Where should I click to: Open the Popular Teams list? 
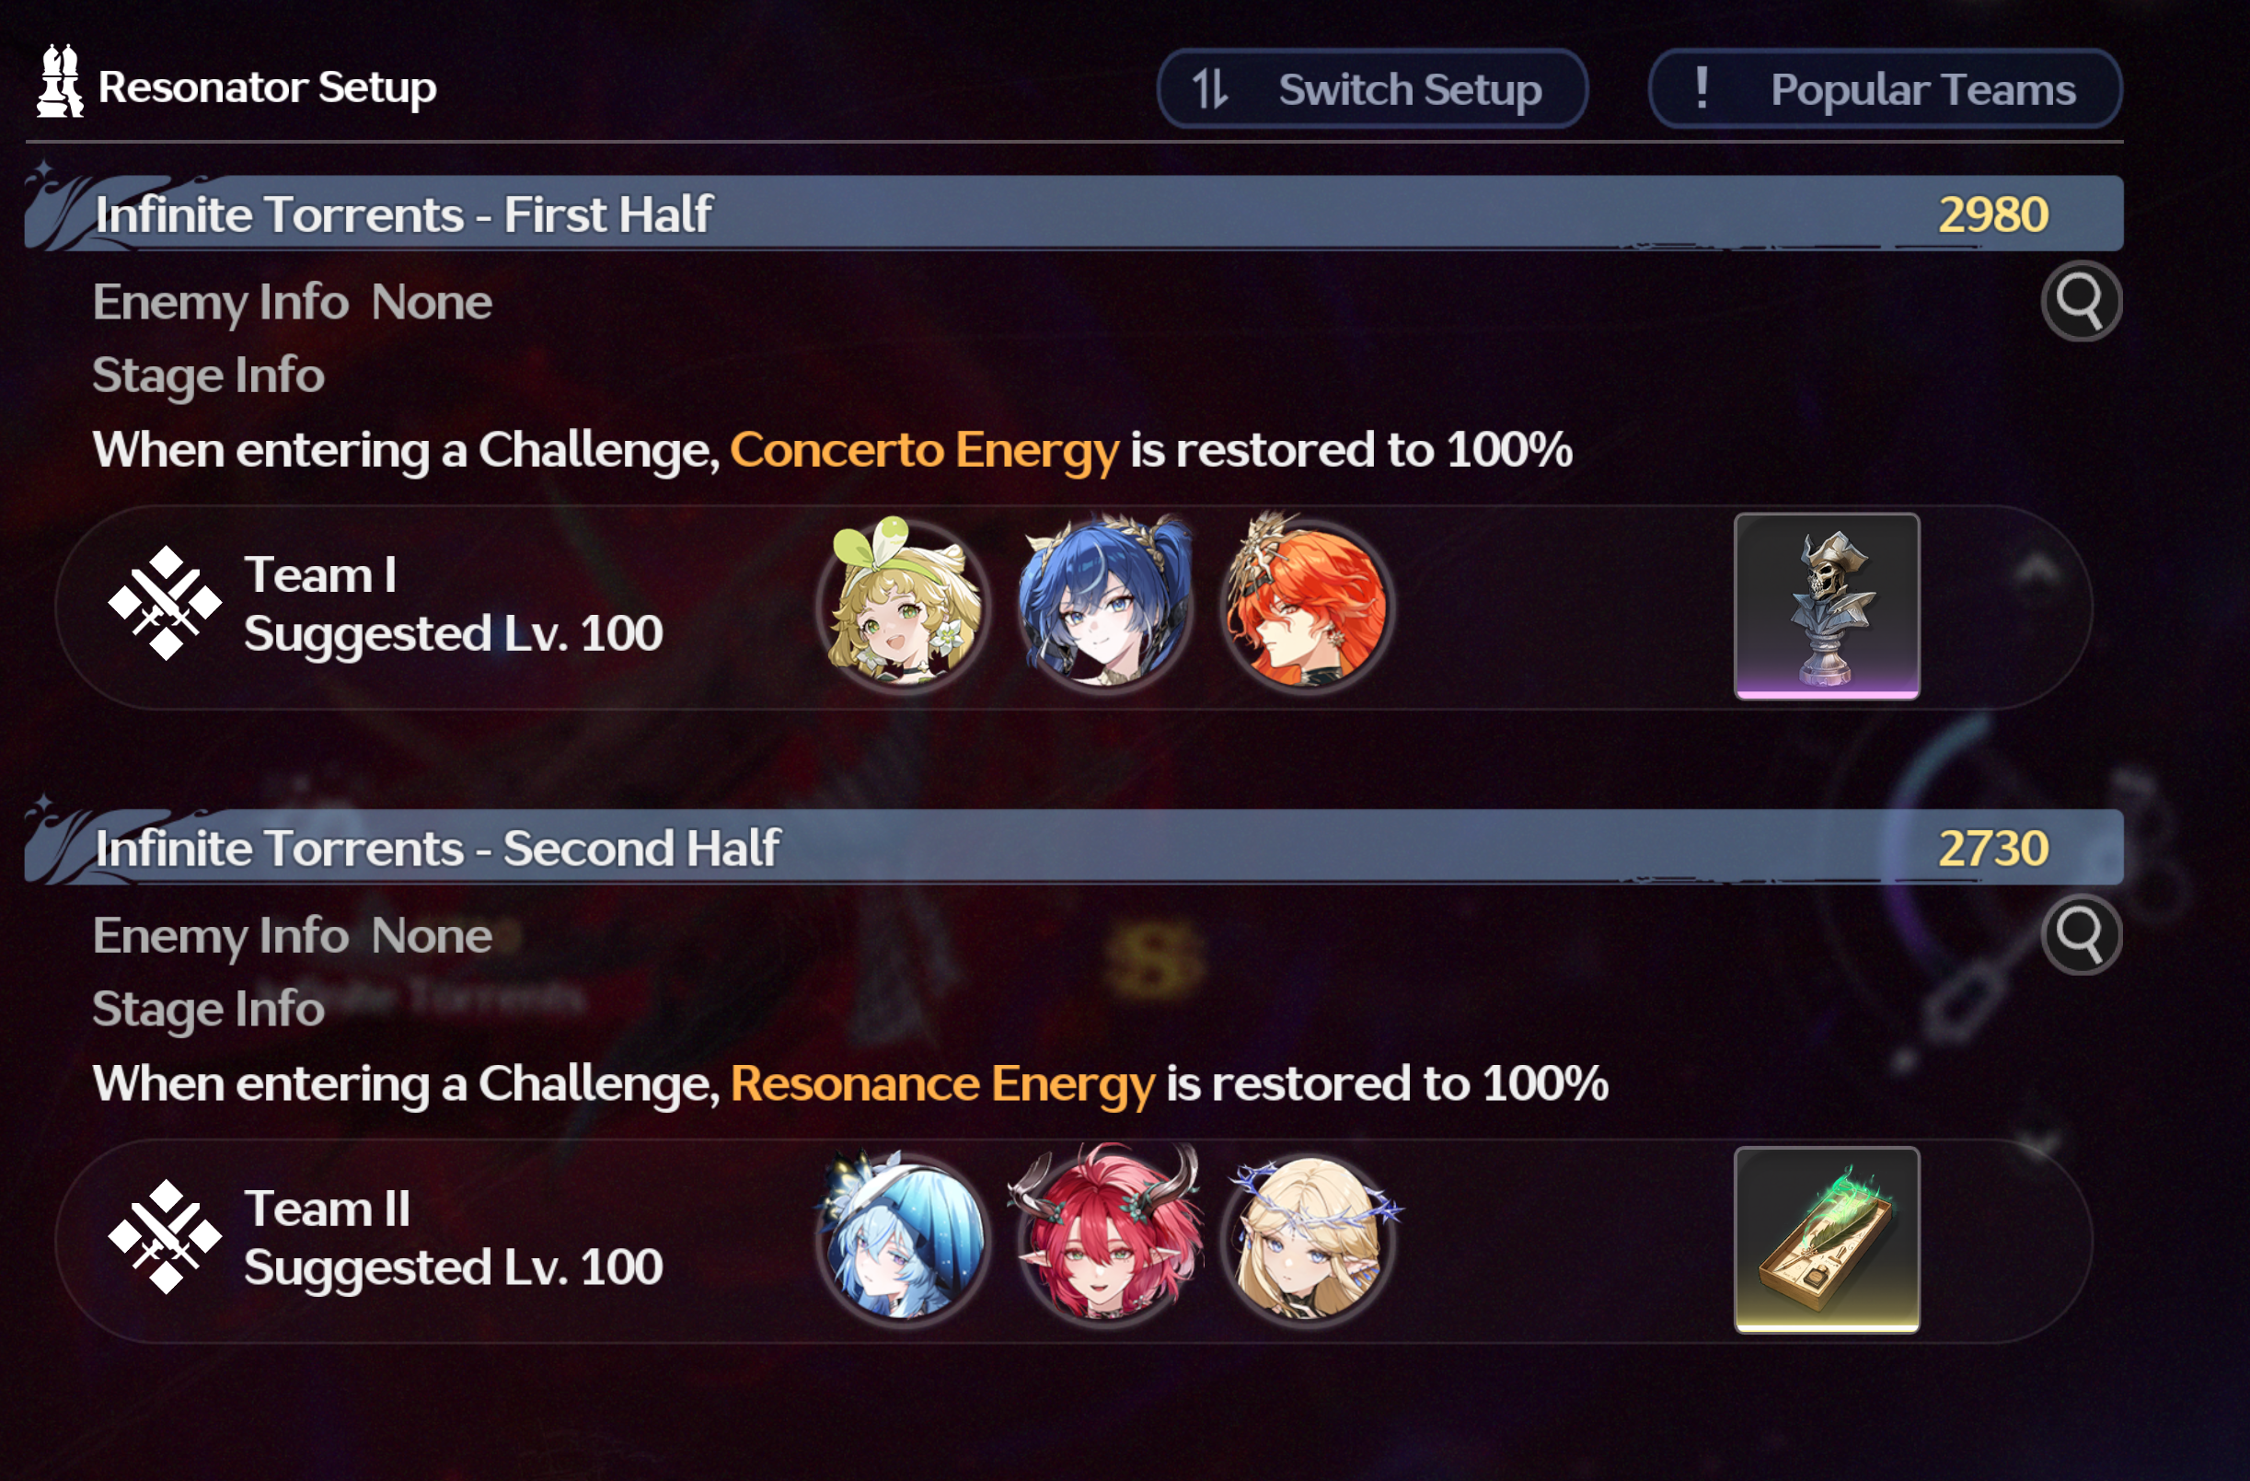coord(1885,89)
